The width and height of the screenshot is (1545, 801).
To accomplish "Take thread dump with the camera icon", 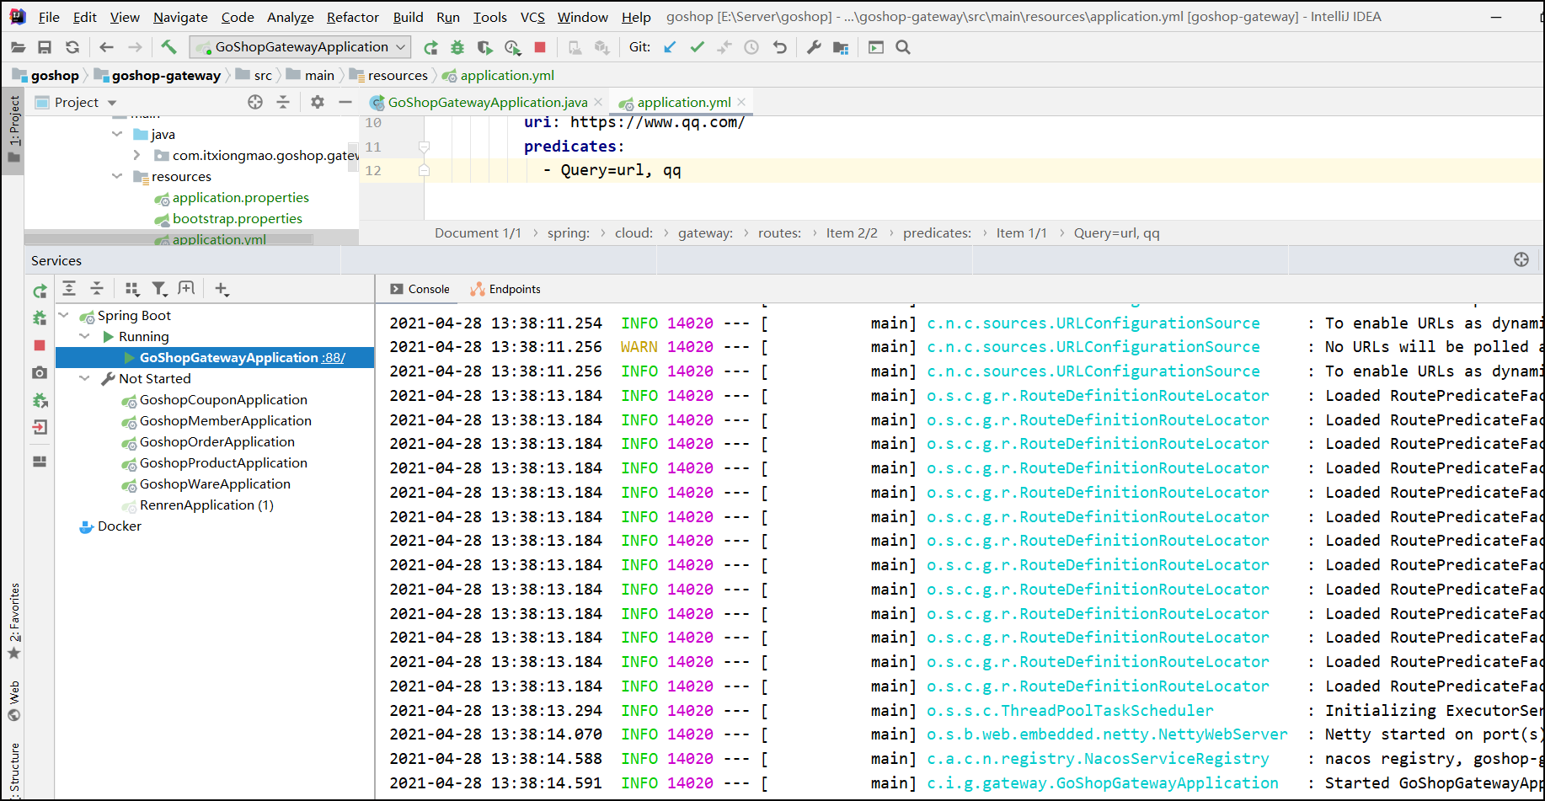I will [x=40, y=372].
